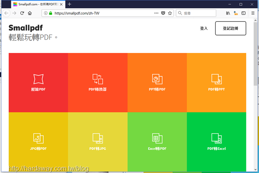Click the PPT轉PDF label text

(x=157, y=89)
